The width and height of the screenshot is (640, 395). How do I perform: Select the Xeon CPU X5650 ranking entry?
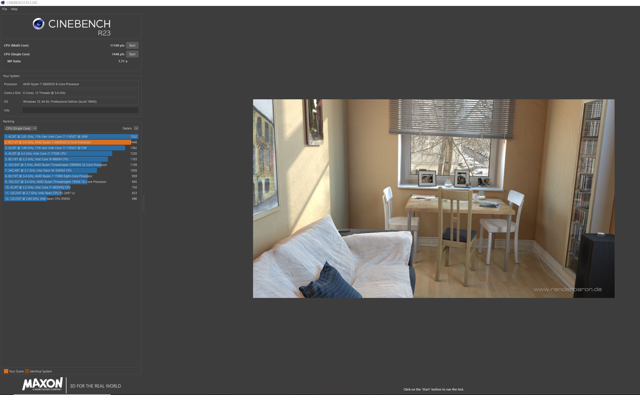(x=37, y=199)
